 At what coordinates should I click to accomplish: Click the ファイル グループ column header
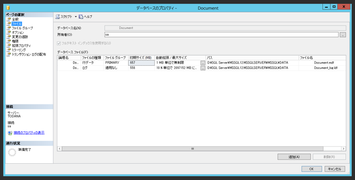pos(116,58)
